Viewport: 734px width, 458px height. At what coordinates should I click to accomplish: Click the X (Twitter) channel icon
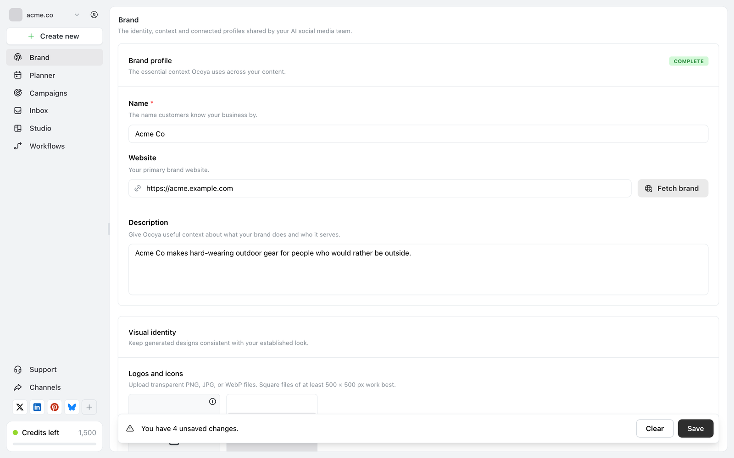point(20,407)
